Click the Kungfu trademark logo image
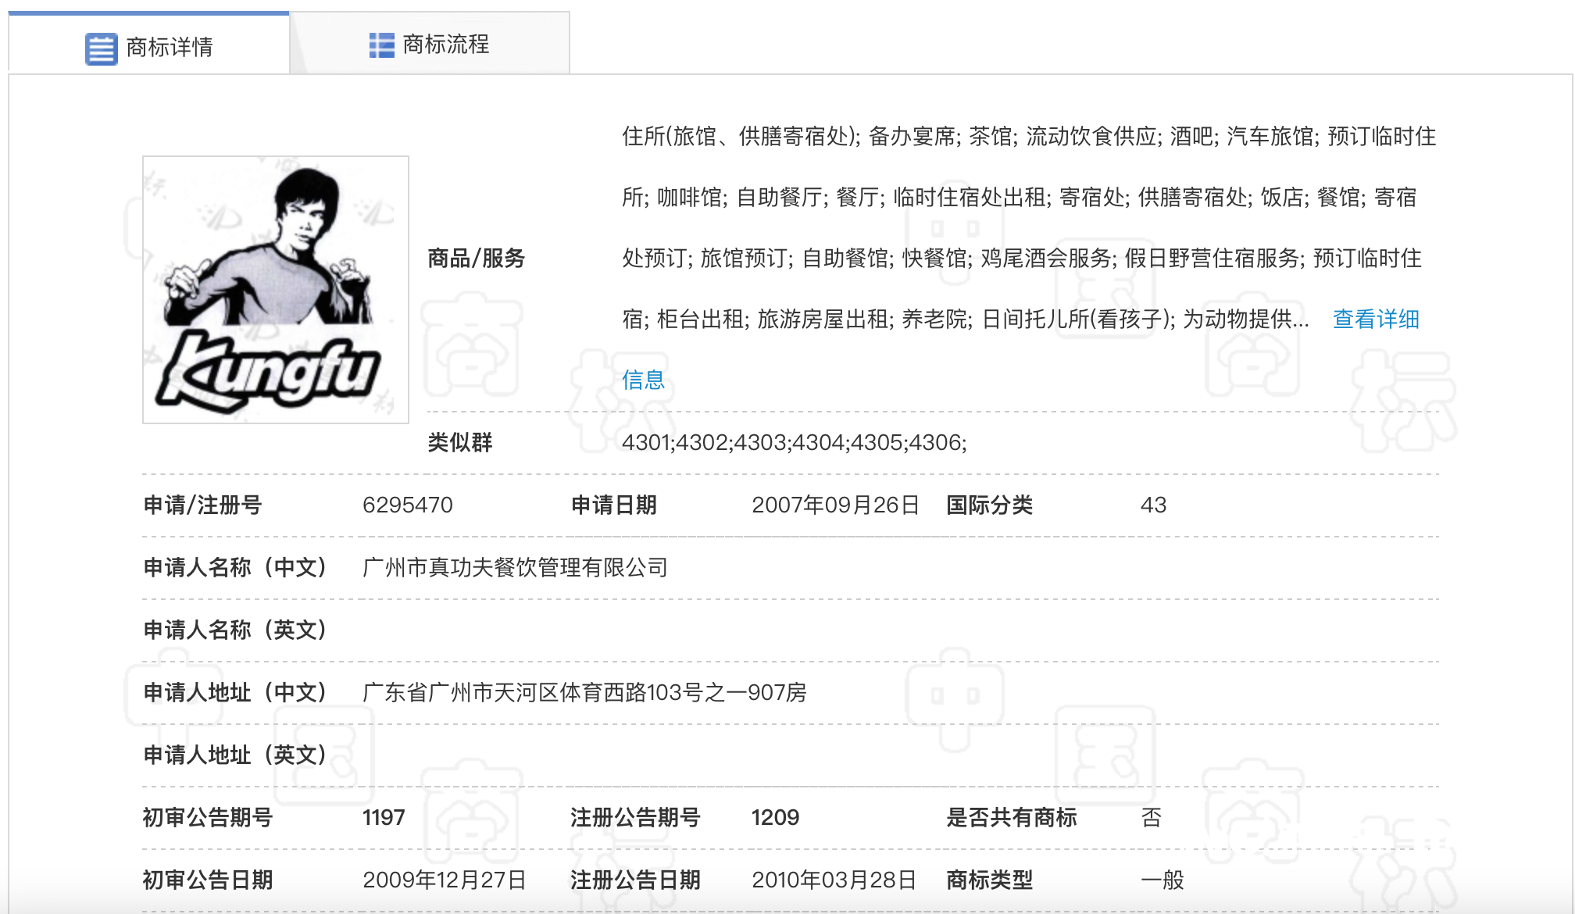 tap(275, 291)
